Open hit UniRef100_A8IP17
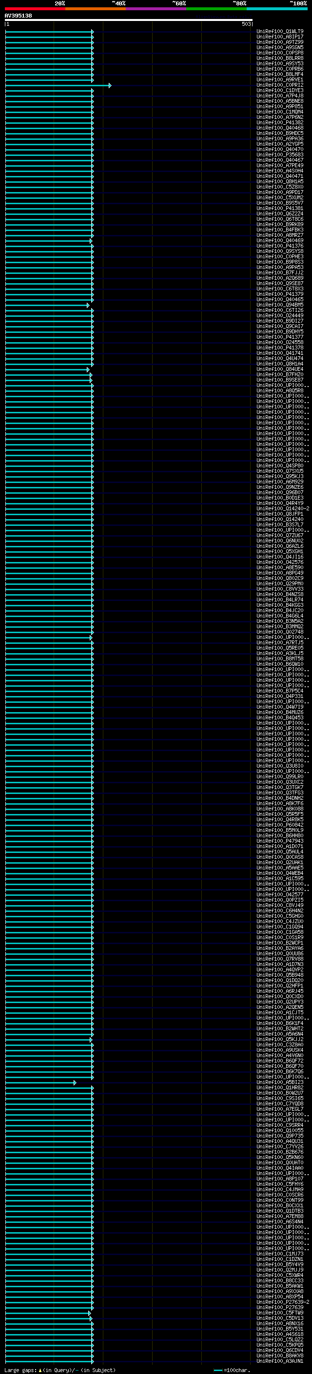The height and width of the screenshot is (1374, 312). pyautogui.click(x=280, y=37)
